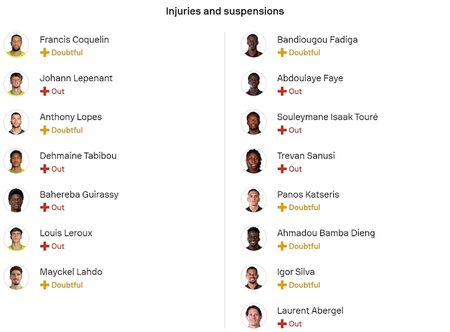
Task: Open Johann Lepenant's name link
Action: 76,78
